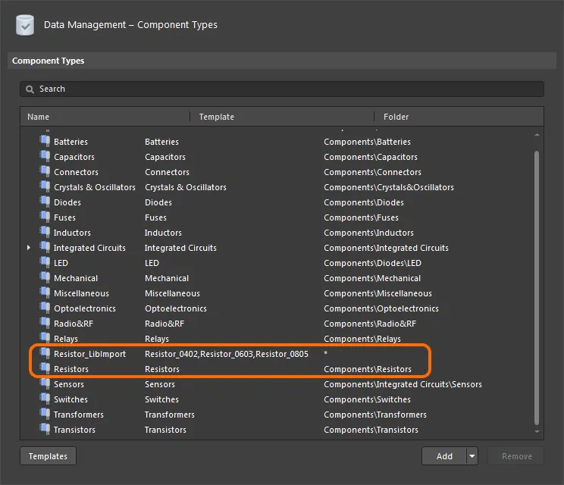This screenshot has height=485, width=564.
Task: Open the Add button dropdown arrow
Action: [472, 456]
